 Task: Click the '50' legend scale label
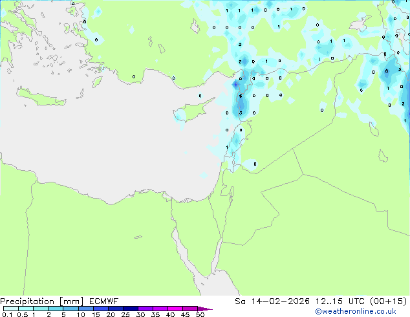(x=200, y=314)
